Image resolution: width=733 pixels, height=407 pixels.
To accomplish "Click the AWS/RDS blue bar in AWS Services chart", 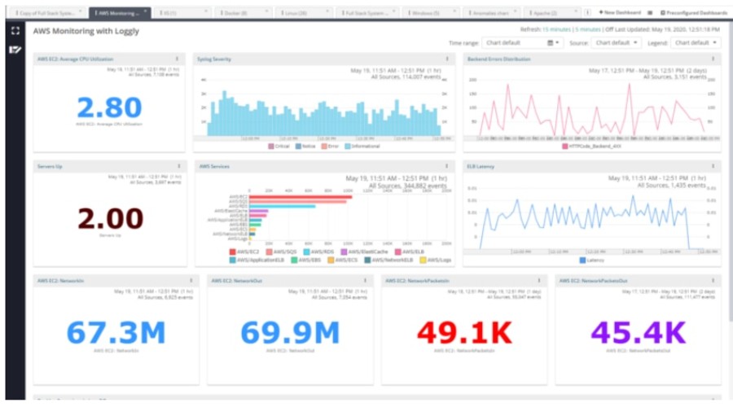I will pos(283,206).
